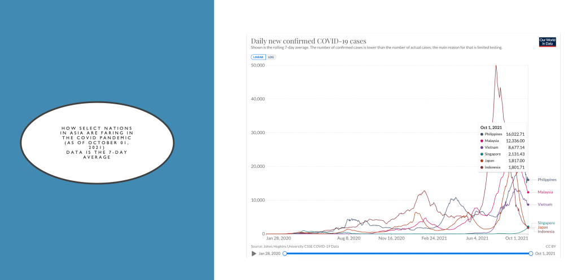Click the white oval text box
The width and height of the screenshot is (577, 280).
click(x=96, y=142)
